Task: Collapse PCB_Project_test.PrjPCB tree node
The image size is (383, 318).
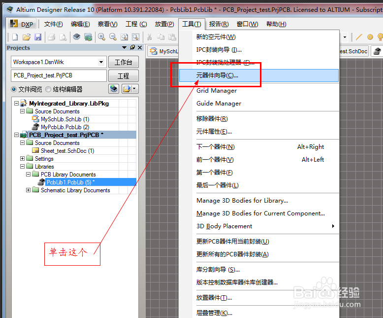Action: [16, 135]
